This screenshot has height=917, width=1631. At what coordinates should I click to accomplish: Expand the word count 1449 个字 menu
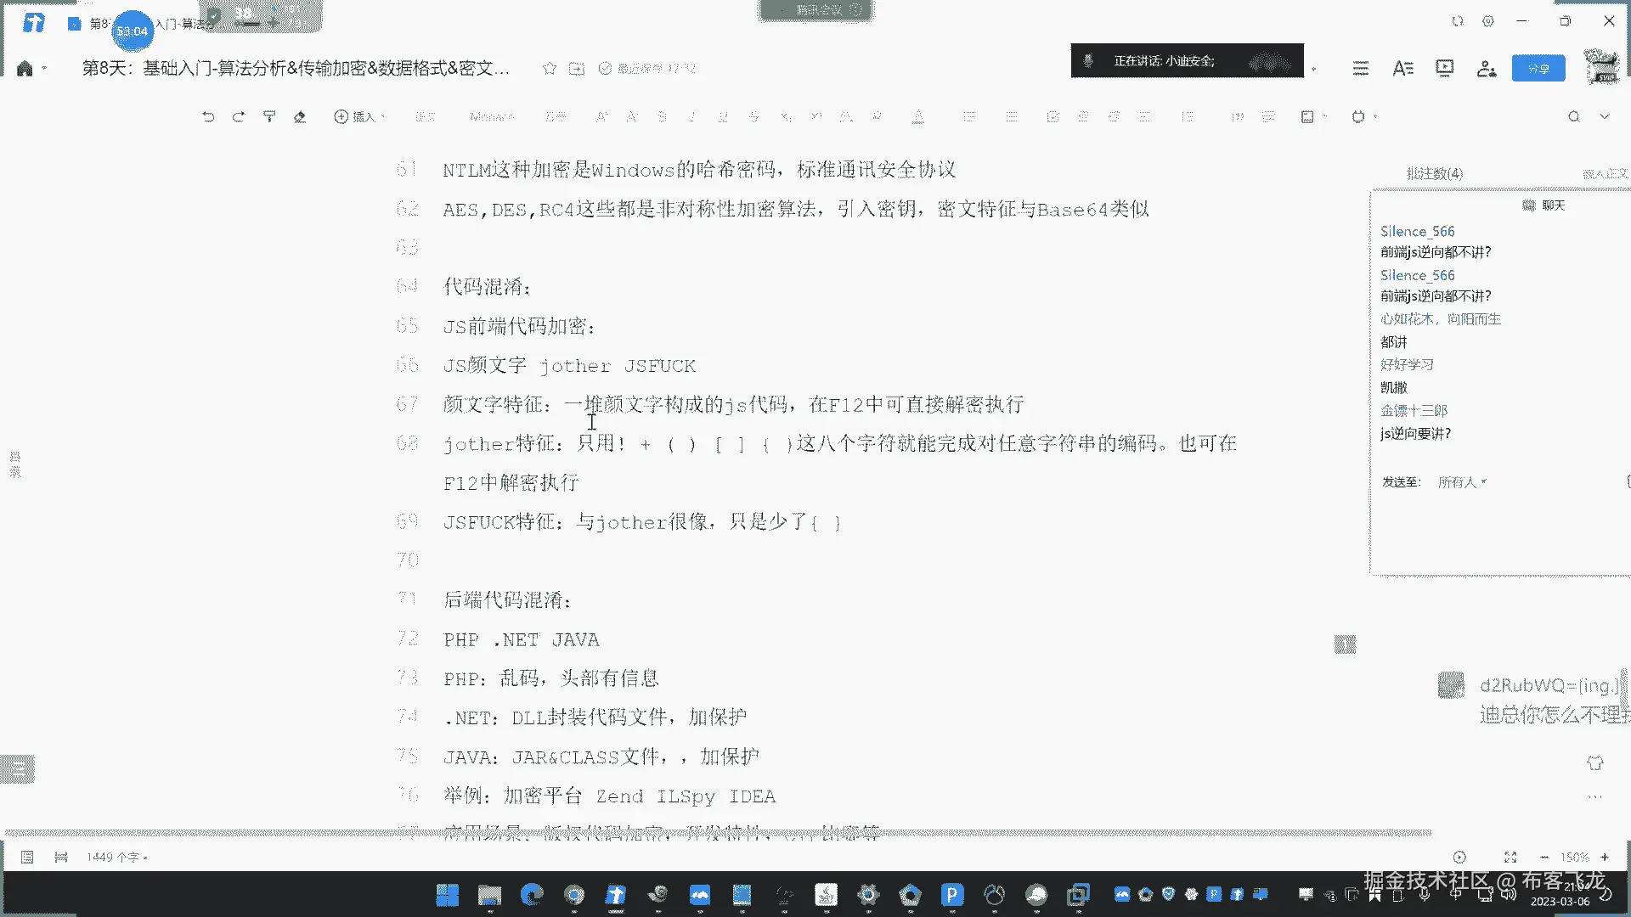click(117, 858)
